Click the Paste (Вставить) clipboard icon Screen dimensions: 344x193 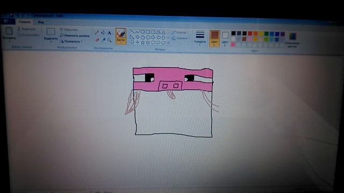(x=9, y=31)
